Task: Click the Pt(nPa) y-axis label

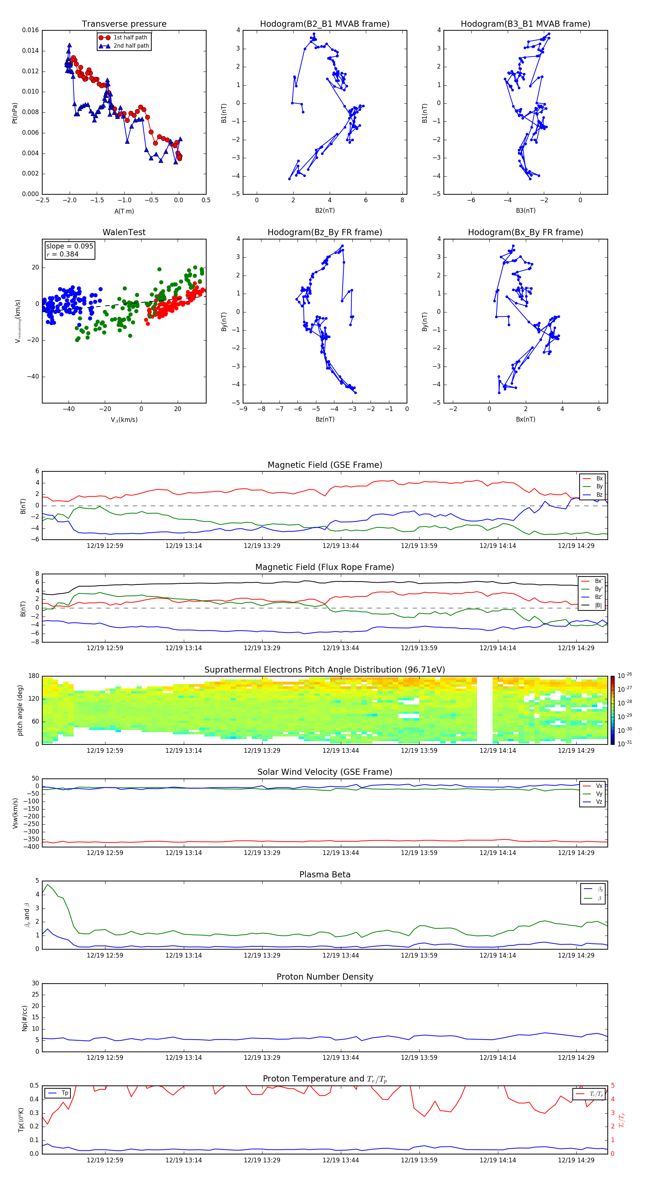Action: click(14, 113)
